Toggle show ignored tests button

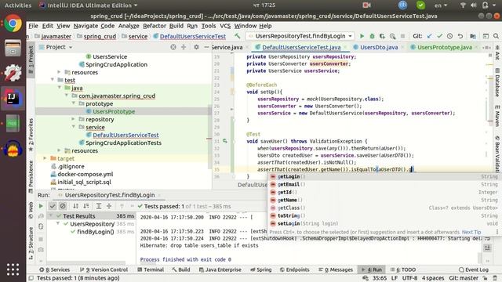pos(63,206)
